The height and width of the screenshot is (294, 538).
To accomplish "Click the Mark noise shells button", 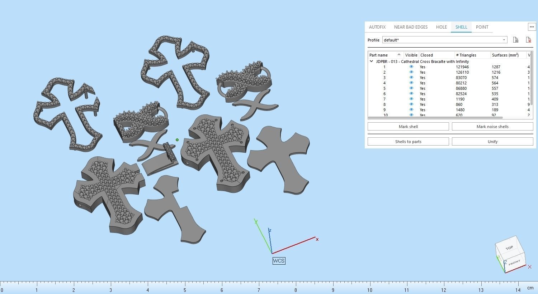I will [x=492, y=127].
